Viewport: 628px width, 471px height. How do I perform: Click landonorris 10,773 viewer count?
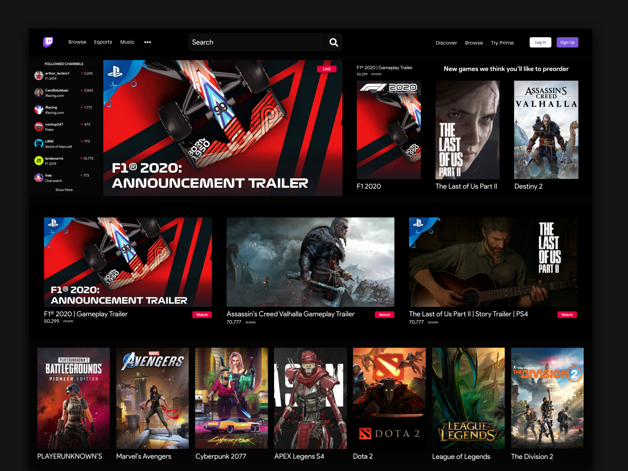tap(88, 159)
